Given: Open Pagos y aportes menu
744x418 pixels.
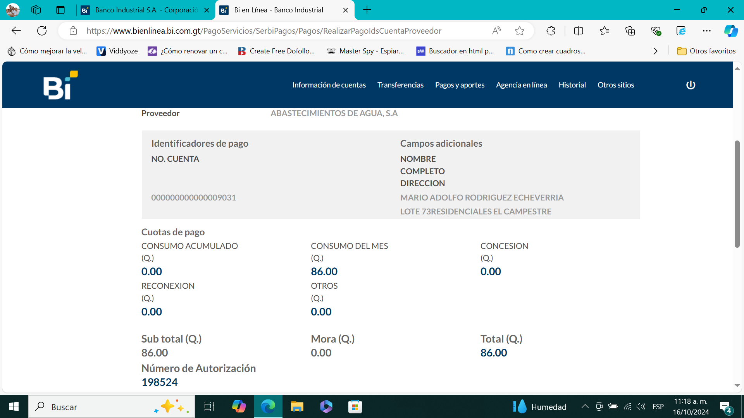Looking at the screenshot, I should [x=460, y=85].
